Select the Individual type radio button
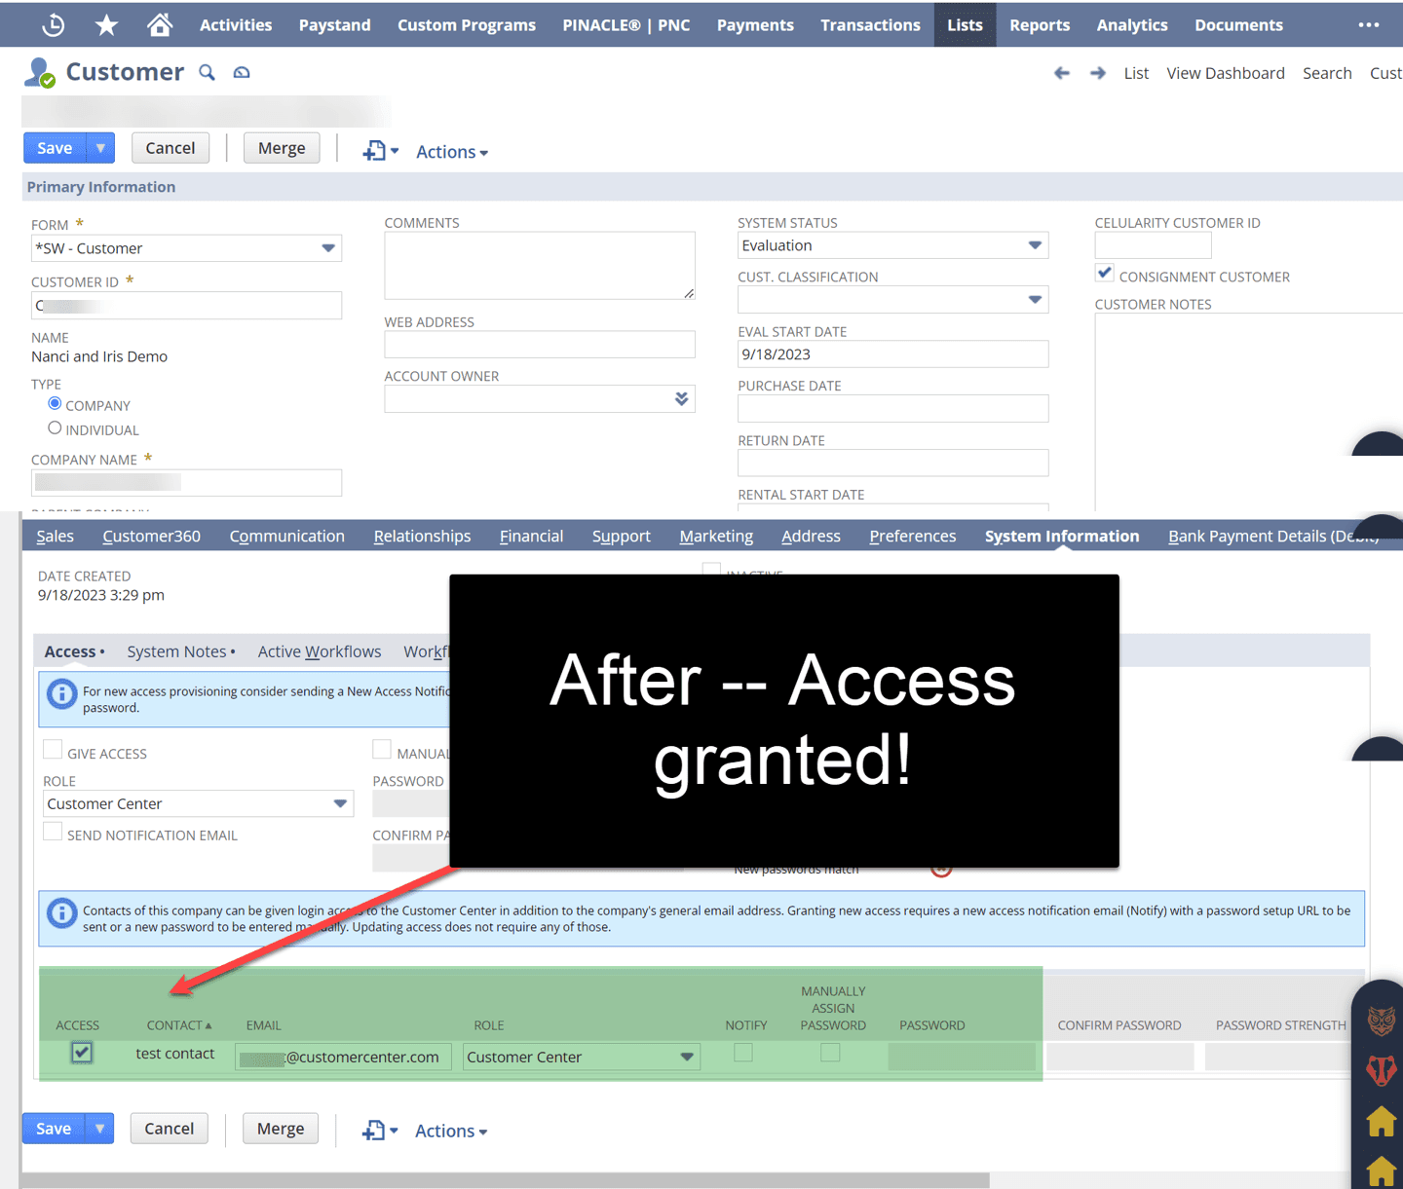Image resolution: width=1403 pixels, height=1189 pixels. [x=55, y=427]
